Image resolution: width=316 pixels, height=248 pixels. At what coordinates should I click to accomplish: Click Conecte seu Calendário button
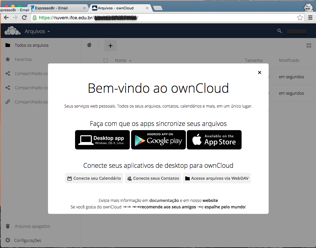(94, 178)
